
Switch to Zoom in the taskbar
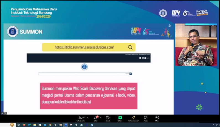point(66,125)
